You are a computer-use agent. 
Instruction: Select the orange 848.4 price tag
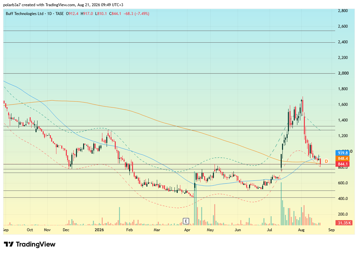click(x=342, y=159)
